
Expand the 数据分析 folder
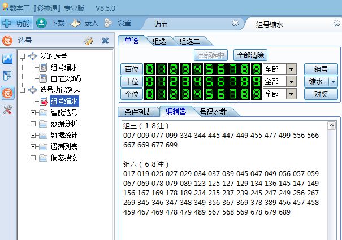(x=33, y=124)
